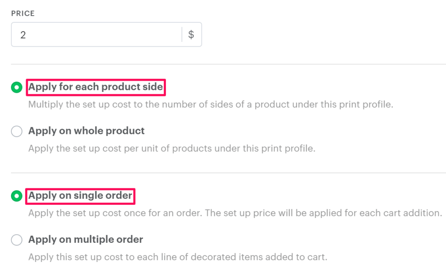Choose the 'Apply on whole product' radio circle
446x279 pixels.
click(x=17, y=131)
